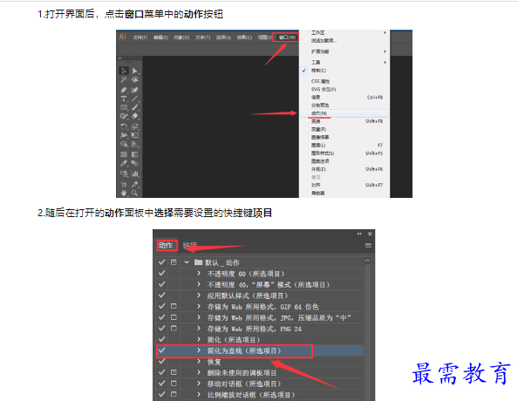
Task: Select the Type tool
Action: coord(124,99)
